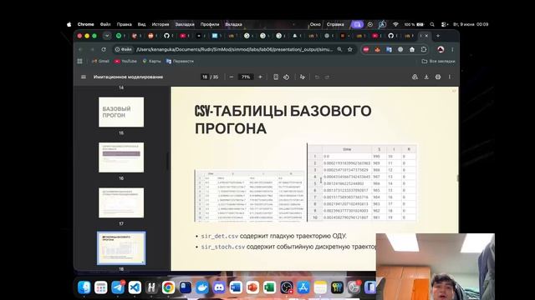
Task: Open Visual Studio Code from the Dock
Action: pos(135,287)
